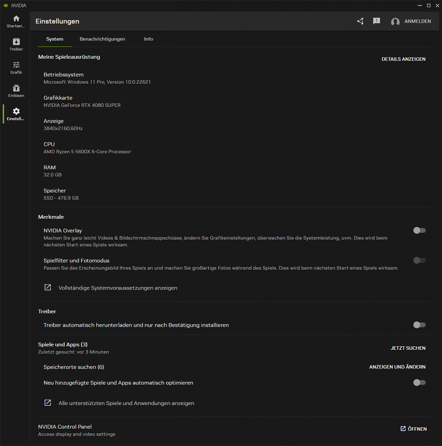Maximize the NVIDIA window
This screenshot has width=442, height=446.
click(x=429, y=5)
